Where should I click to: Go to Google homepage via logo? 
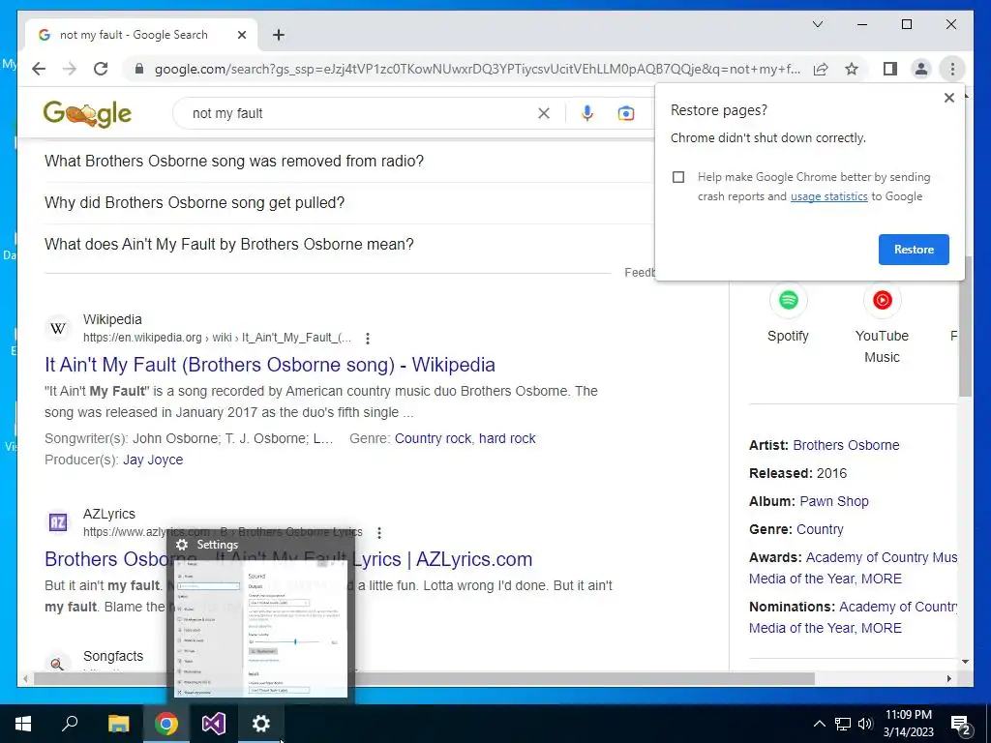click(x=87, y=114)
